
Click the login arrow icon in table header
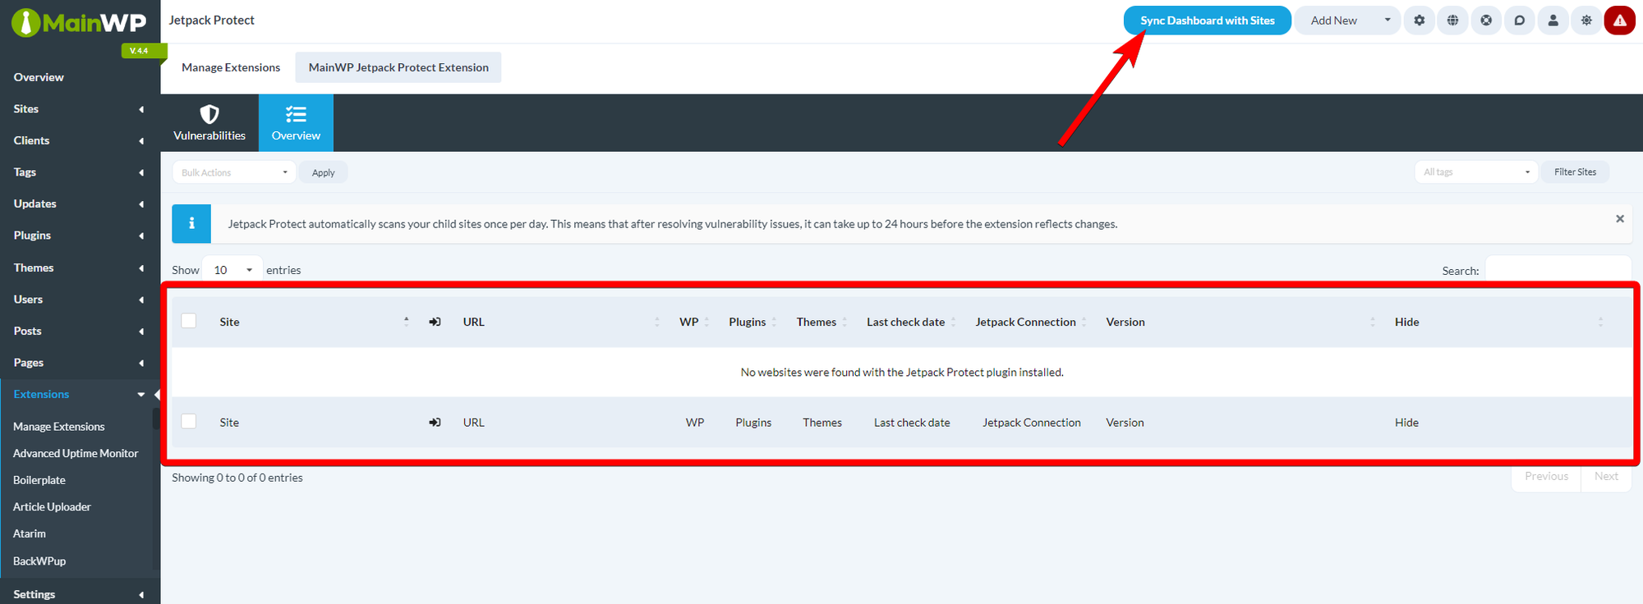435,322
